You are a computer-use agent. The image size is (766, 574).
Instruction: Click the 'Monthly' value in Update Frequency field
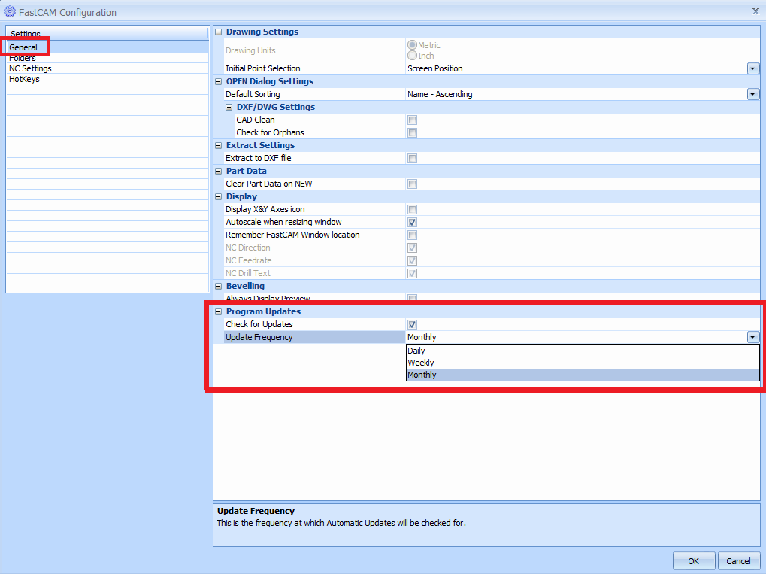click(x=577, y=337)
